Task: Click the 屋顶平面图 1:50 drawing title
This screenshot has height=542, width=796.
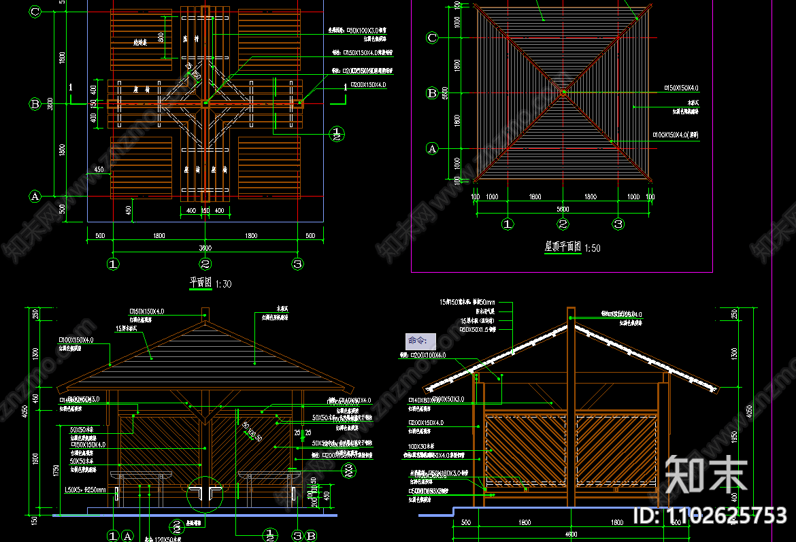Action: [x=572, y=248]
